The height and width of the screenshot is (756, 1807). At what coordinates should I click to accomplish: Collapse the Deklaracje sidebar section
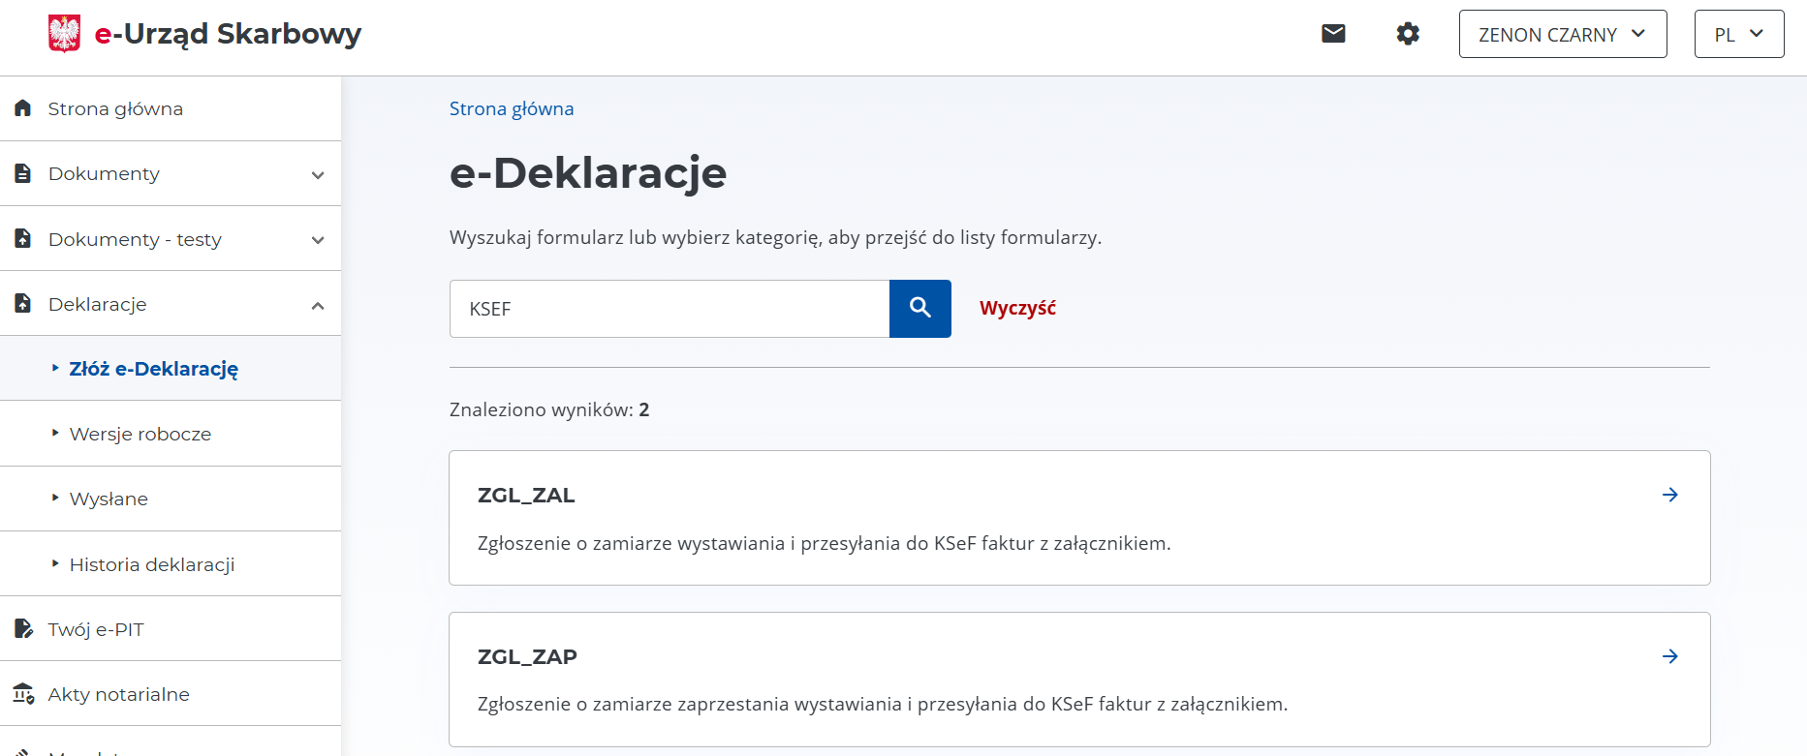click(x=317, y=305)
